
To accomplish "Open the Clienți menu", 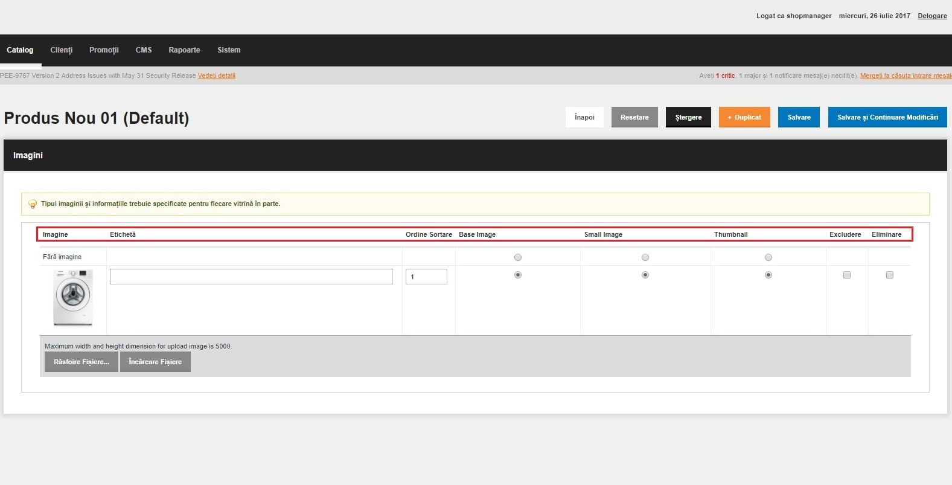I will coord(61,50).
